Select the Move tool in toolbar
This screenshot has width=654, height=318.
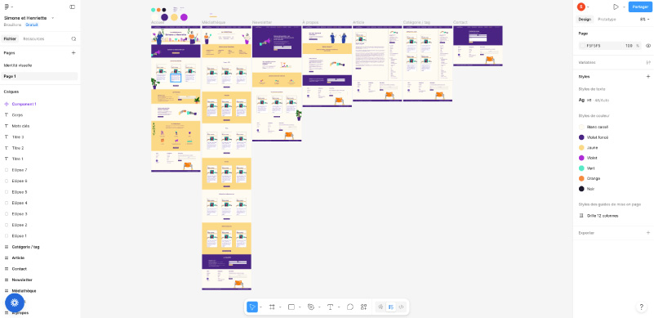point(252,307)
